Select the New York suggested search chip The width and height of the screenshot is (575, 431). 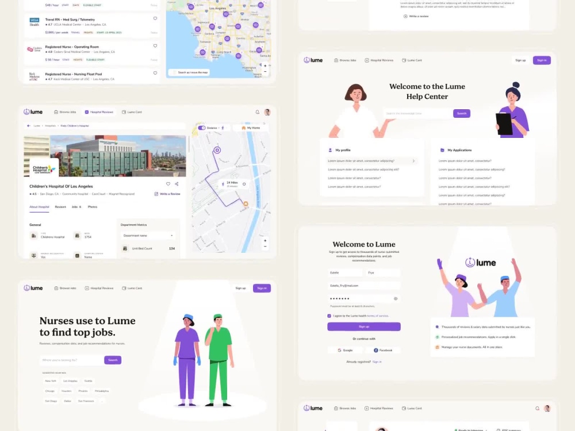51,381
